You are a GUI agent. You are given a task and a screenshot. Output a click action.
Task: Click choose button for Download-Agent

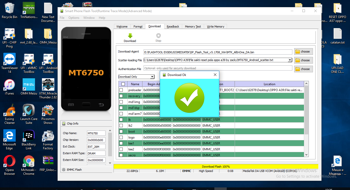coord(303,51)
